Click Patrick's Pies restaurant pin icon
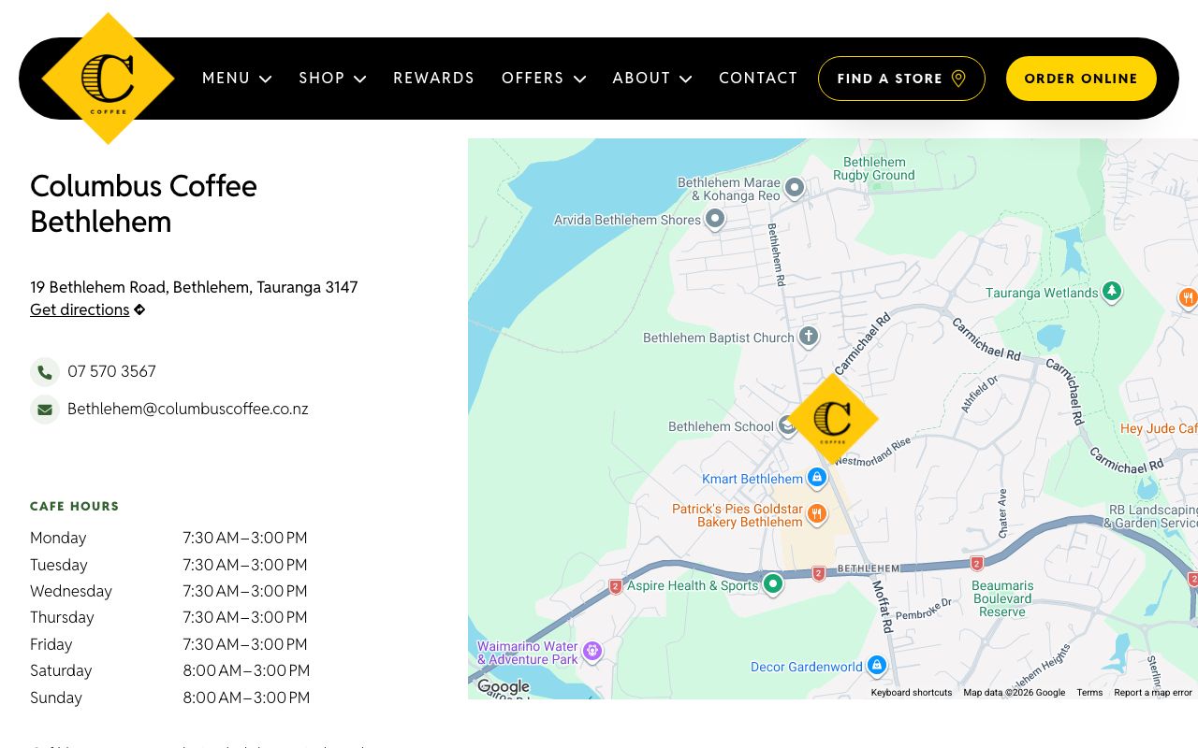Image resolution: width=1198 pixels, height=748 pixels. (x=816, y=514)
